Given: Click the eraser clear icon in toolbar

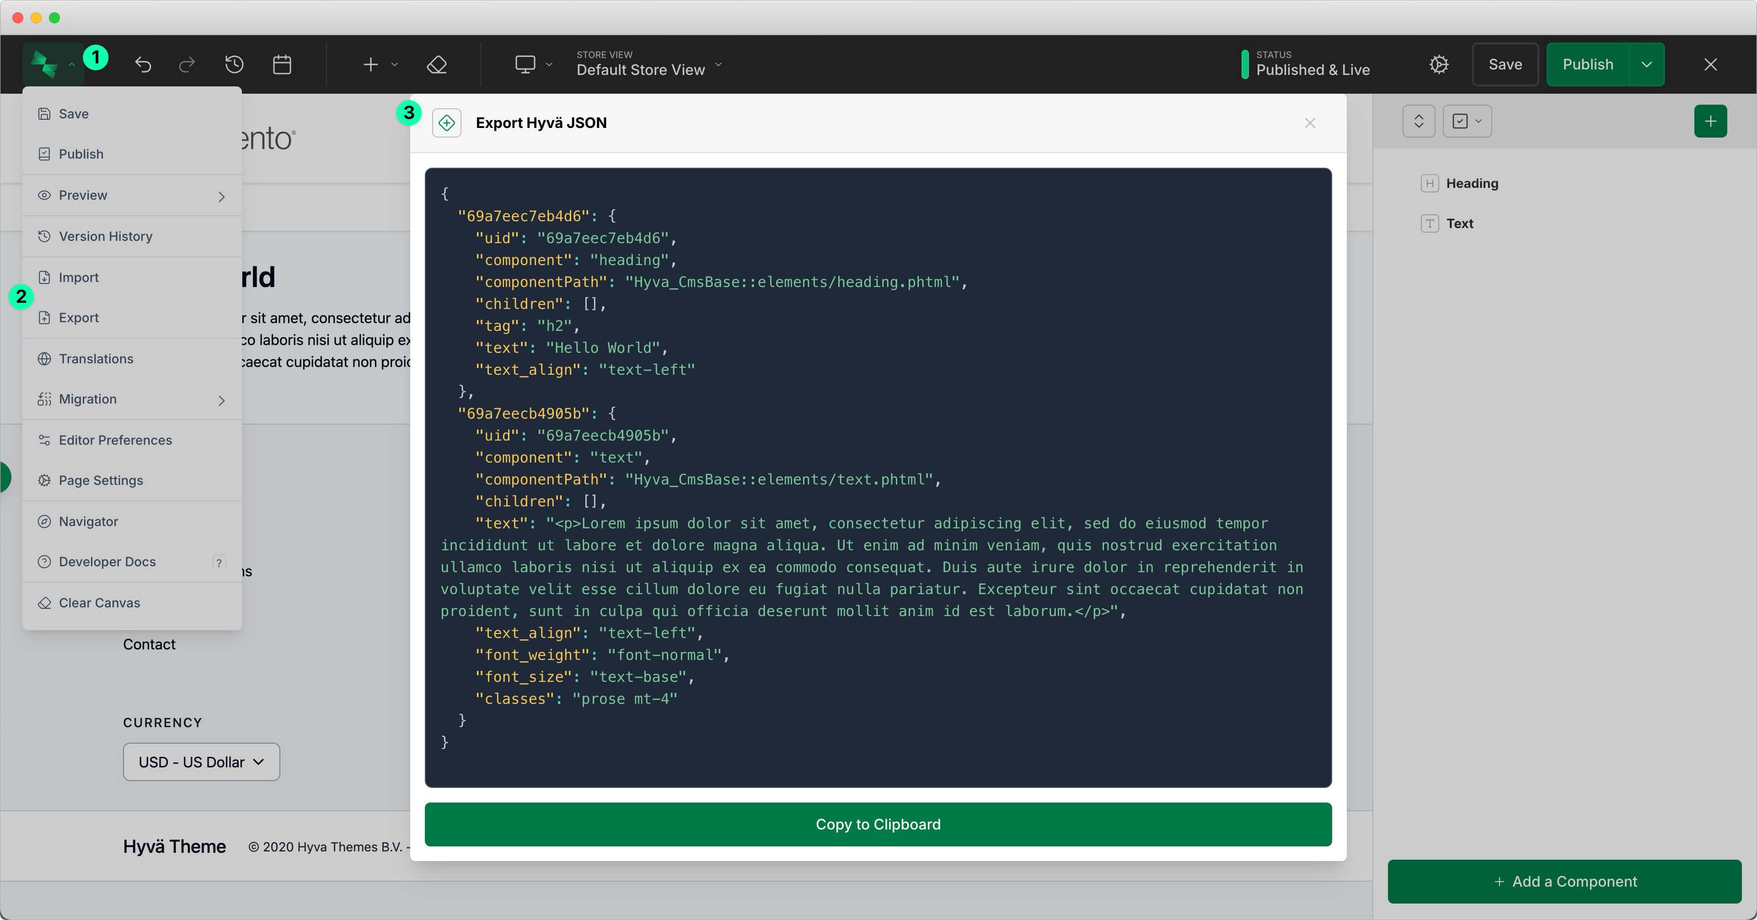Looking at the screenshot, I should pyautogui.click(x=437, y=65).
